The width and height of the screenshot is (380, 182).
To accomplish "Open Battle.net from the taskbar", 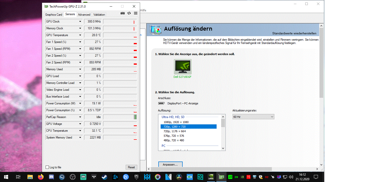I will (115, 177).
